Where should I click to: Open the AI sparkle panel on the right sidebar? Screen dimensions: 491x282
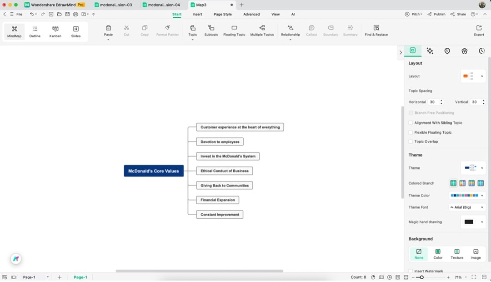coord(430,50)
